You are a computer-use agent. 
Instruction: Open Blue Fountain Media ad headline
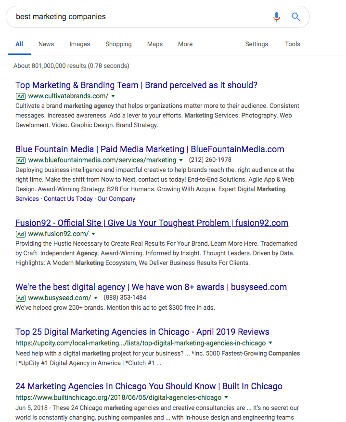(150, 149)
